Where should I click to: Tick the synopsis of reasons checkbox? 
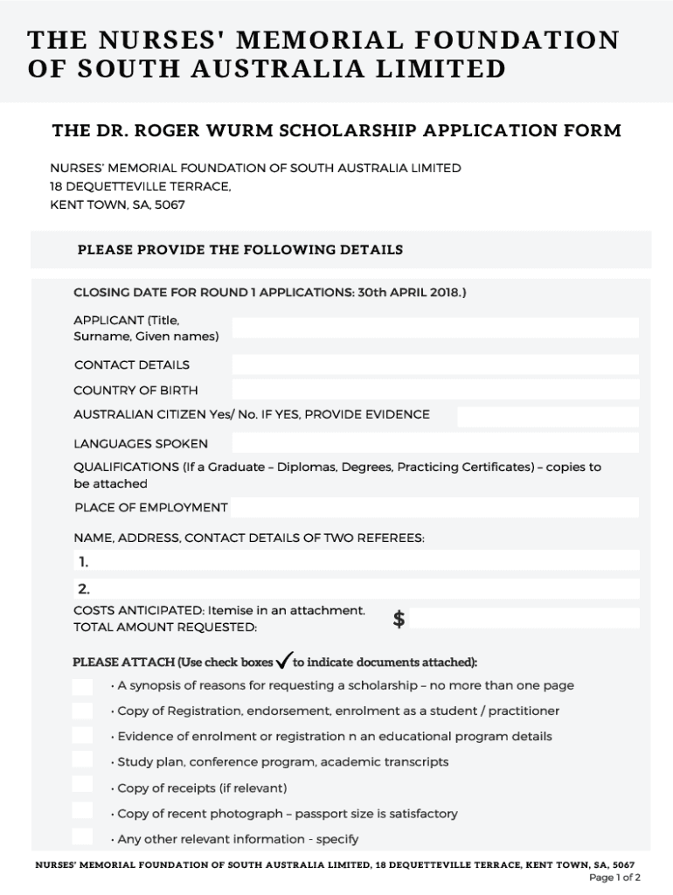click(x=82, y=686)
